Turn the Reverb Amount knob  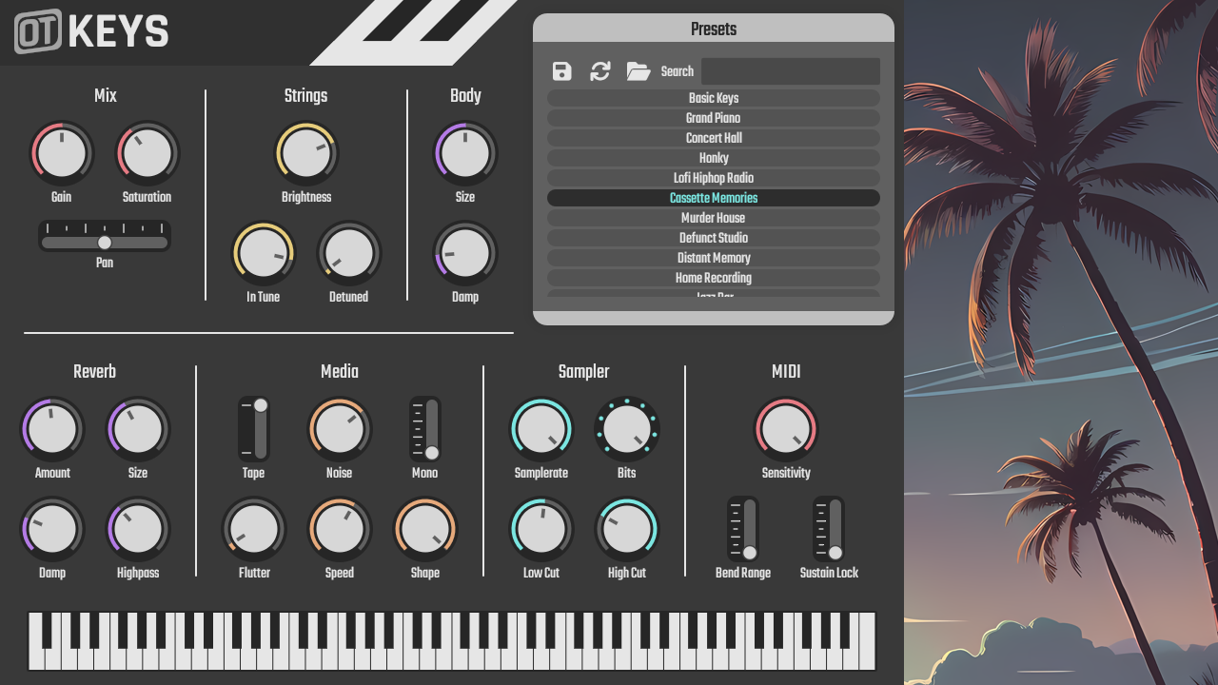(52, 429)
